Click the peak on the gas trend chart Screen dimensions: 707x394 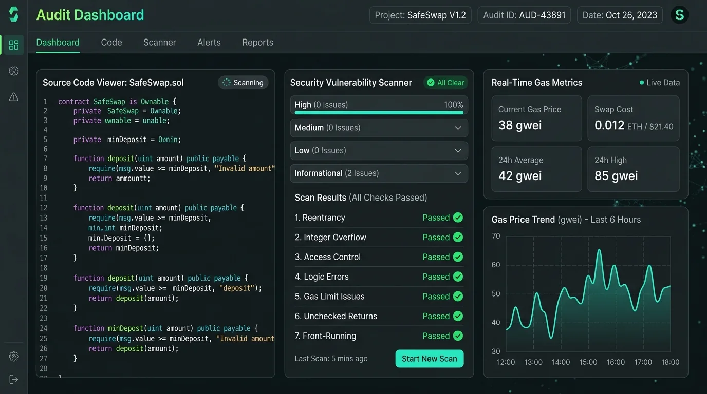point(599,250)
